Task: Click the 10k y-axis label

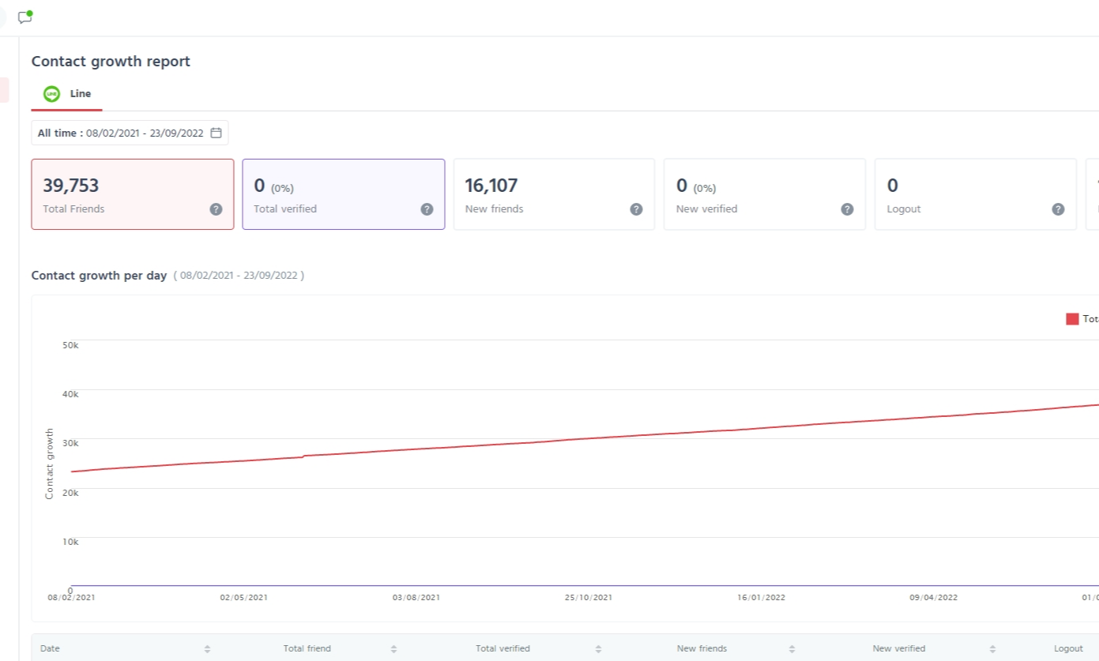Action: click(x=70, y=543)
